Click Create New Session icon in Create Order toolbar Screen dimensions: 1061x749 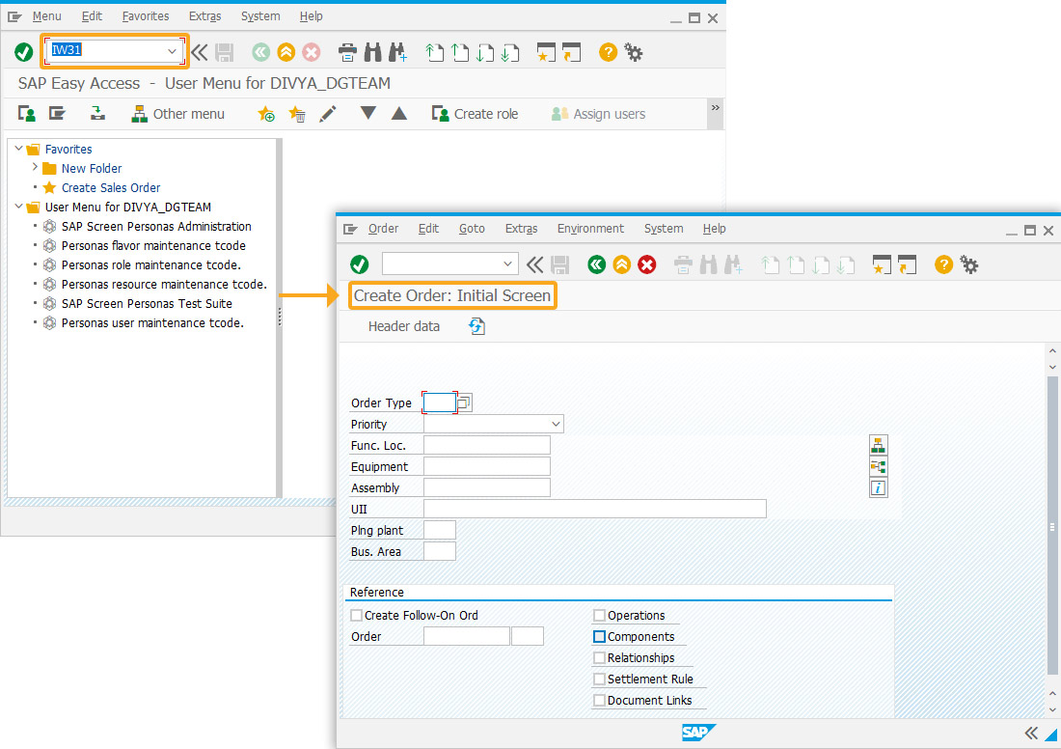(x=882, y=264)
